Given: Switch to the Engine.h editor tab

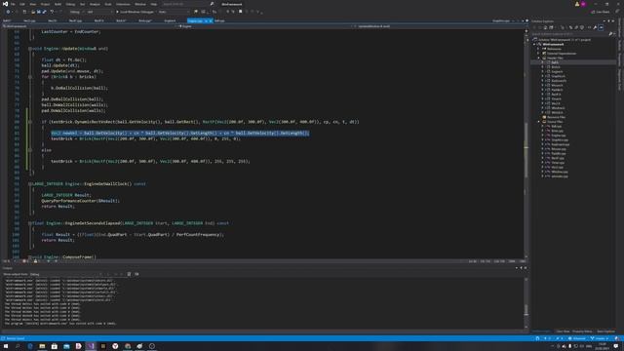Looking at the screenshot, I should (170, 20).
